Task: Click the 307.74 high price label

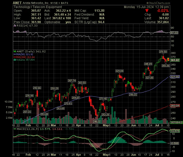Action: [x=72, y=81]
